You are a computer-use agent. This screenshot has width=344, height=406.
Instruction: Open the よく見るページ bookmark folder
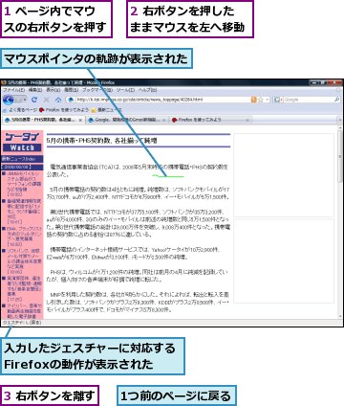point(20,110)
